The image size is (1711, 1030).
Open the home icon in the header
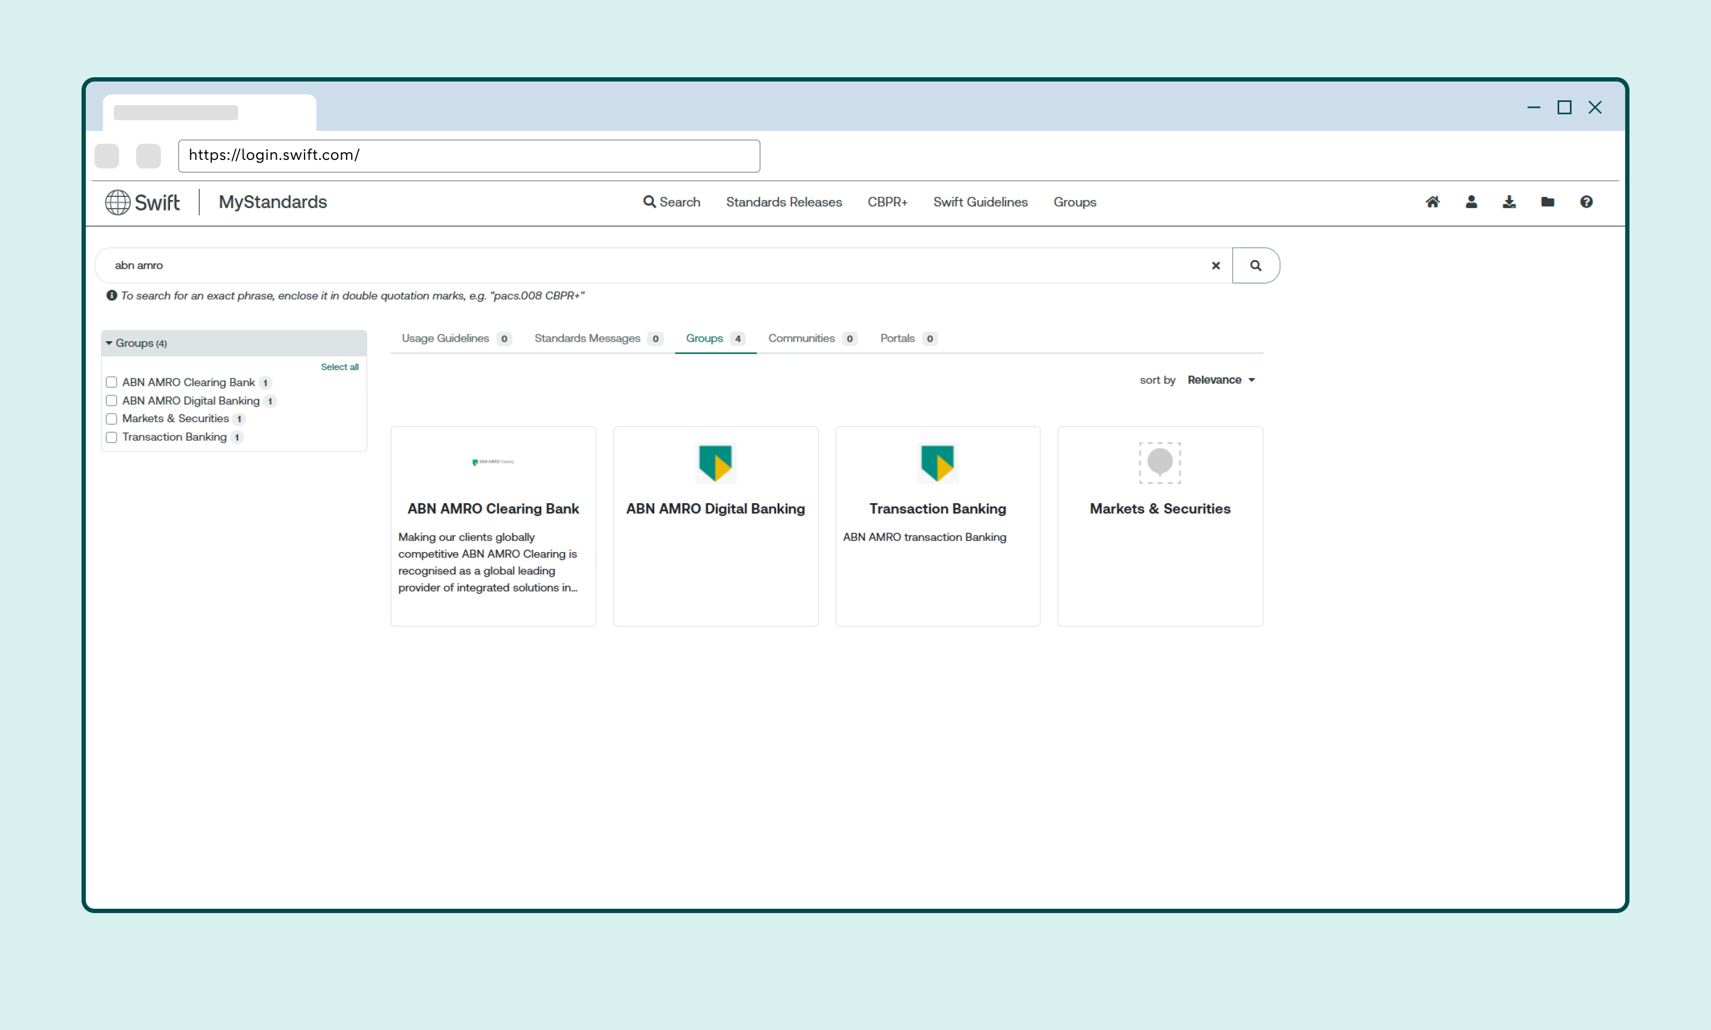coord(1432,202)
